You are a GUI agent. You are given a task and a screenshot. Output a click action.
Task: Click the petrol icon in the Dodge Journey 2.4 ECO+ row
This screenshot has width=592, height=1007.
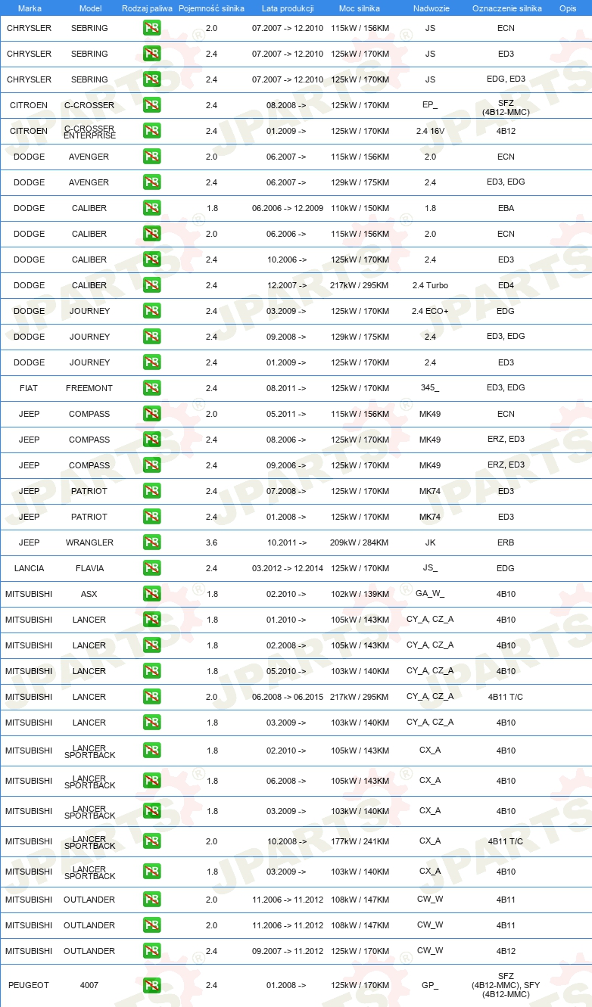click(x=152, y=311)
